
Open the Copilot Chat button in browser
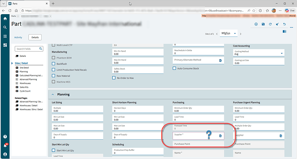click(290, 11)
